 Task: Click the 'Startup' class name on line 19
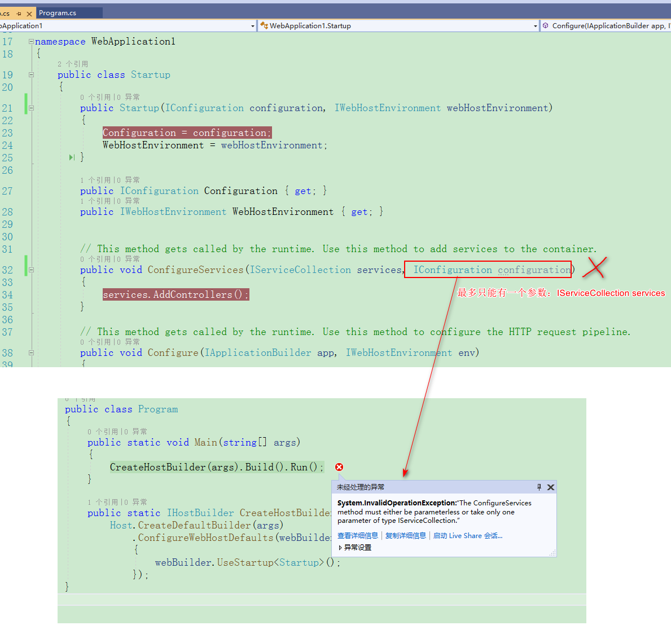(x=150, y=74)
